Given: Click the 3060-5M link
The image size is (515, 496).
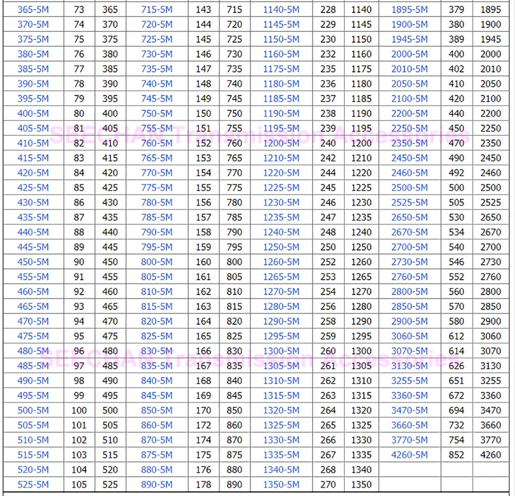Looking at the screenshot, I should tap(409, 336).
